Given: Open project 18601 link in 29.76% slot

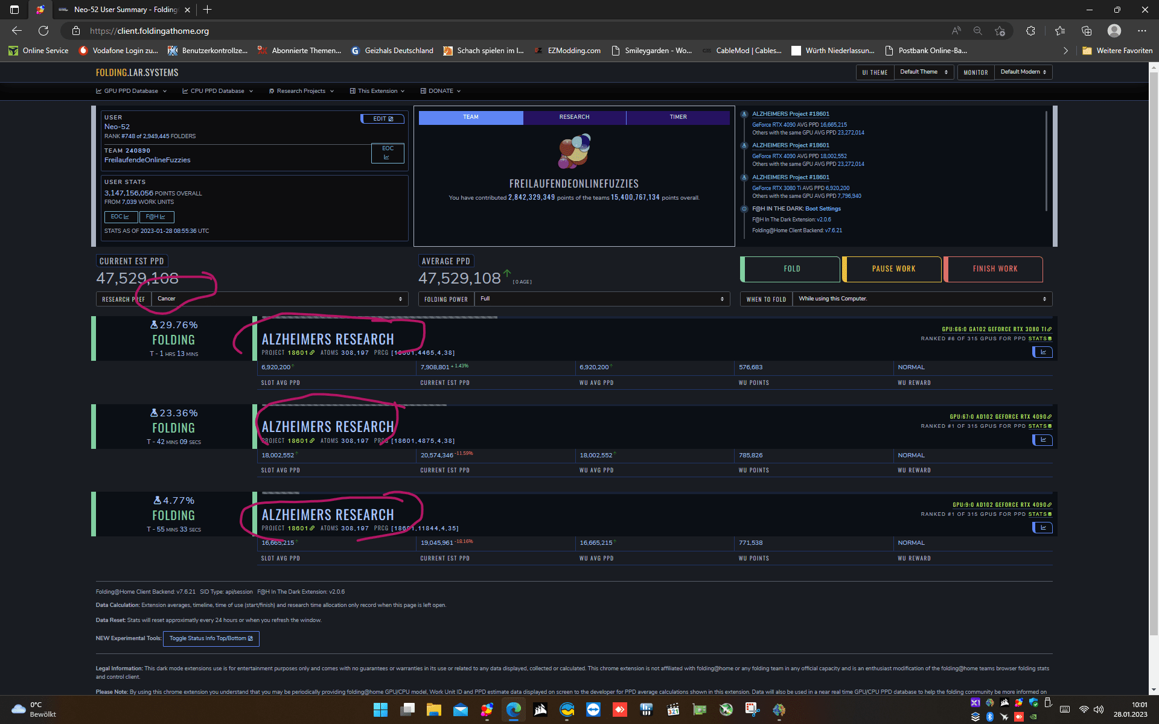Looking at the screenshot, I should [x=301, y=353].
